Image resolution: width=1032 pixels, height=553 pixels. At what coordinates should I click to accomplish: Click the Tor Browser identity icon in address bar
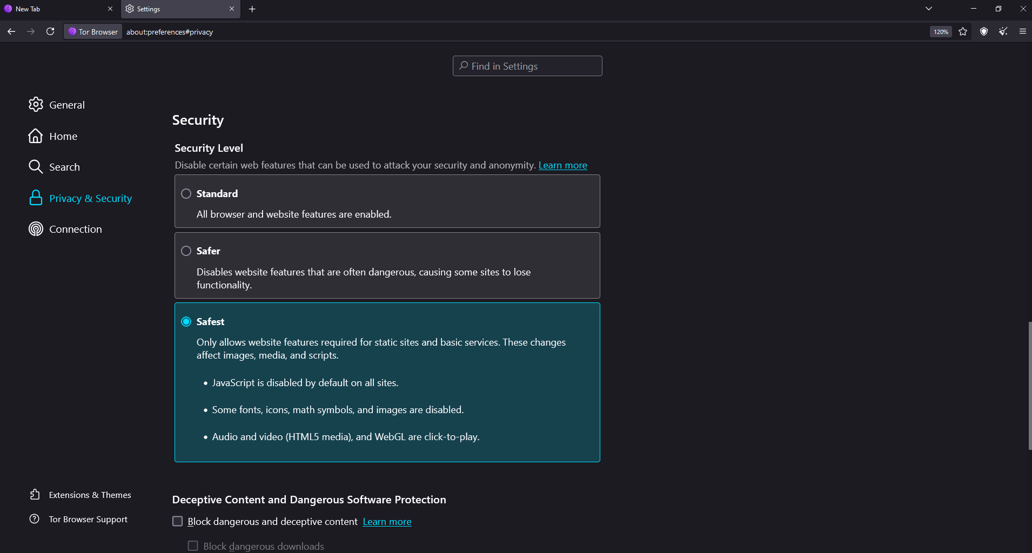[93, 32]
